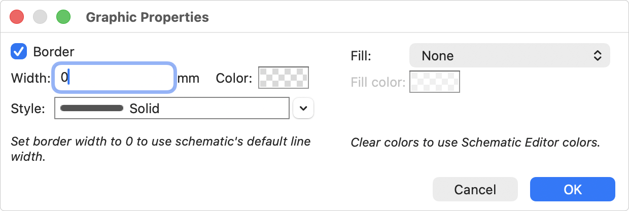
Task: Click the Width input field
Action: (x=115, y=78)
